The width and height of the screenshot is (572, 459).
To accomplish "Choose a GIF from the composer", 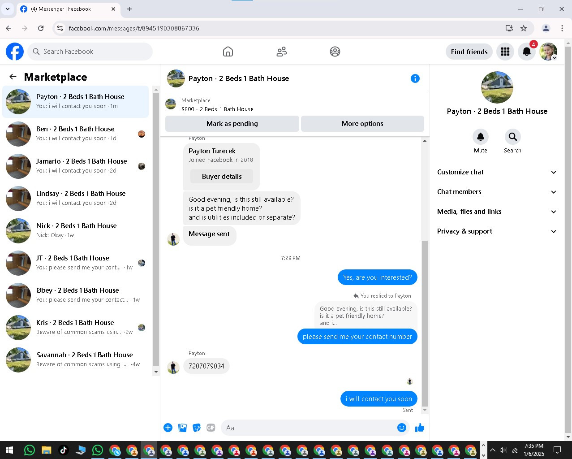I will tap(211, 428).
